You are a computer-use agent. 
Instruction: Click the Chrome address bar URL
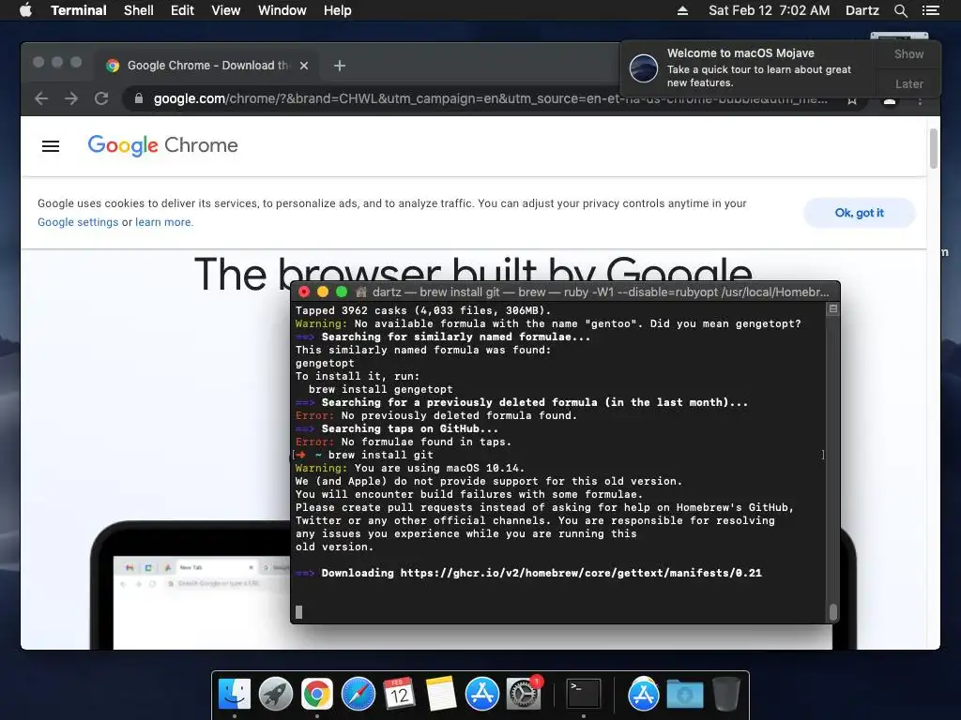(x=490, y=98)
